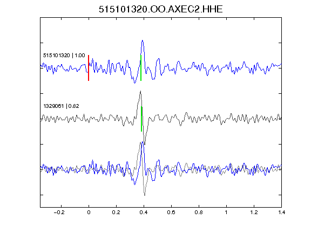Click the x-axis tick label 1.2

pos(254,213)
